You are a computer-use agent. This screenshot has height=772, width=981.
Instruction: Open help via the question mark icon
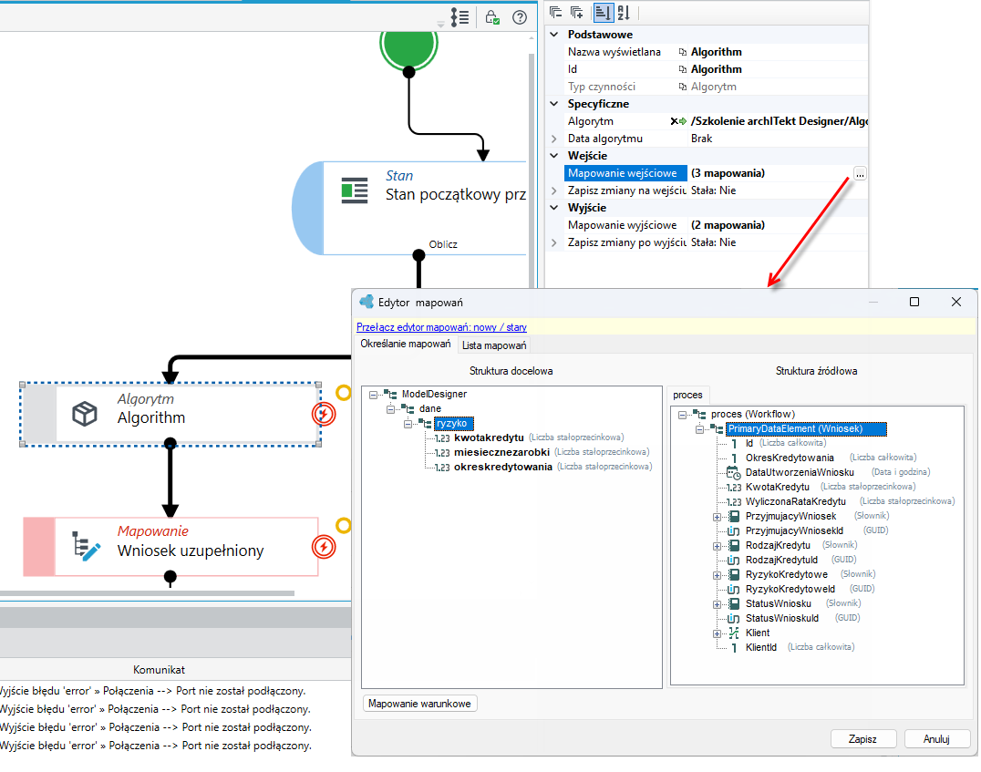pyautogui.click(x=520, y=17)
